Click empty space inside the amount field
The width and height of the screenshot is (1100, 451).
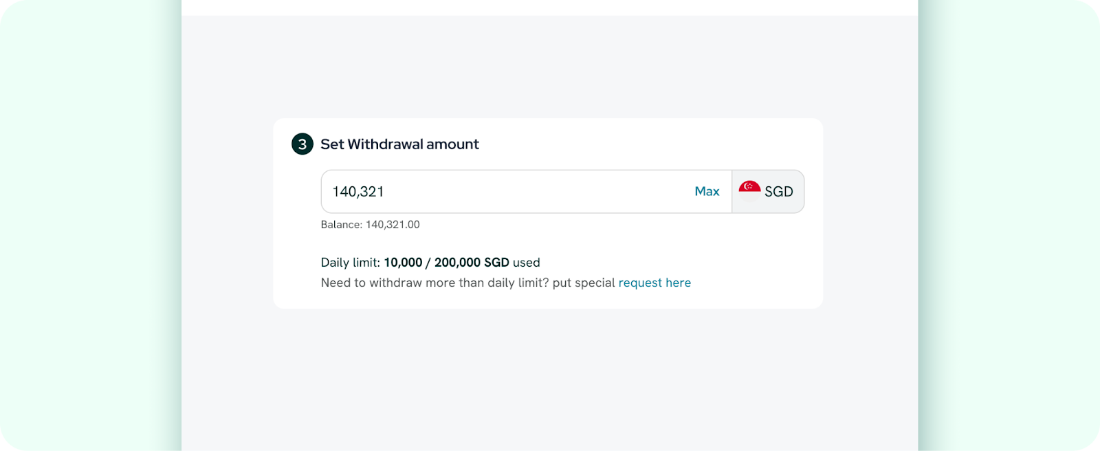click(536, 192)
